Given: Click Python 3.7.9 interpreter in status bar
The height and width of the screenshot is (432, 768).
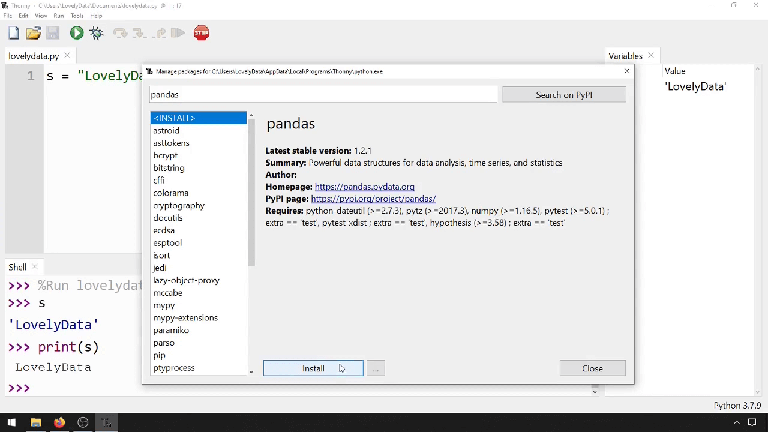Looking at the screenshot, I should tap(737, 406).
